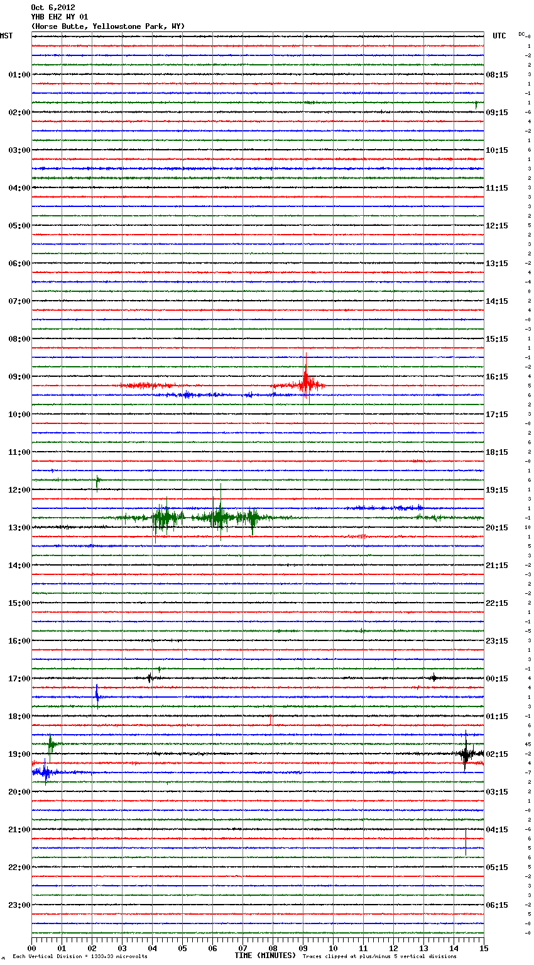Select the 15:00 MST time label
The width and height of the screenshot is (534, 965).
19,603
